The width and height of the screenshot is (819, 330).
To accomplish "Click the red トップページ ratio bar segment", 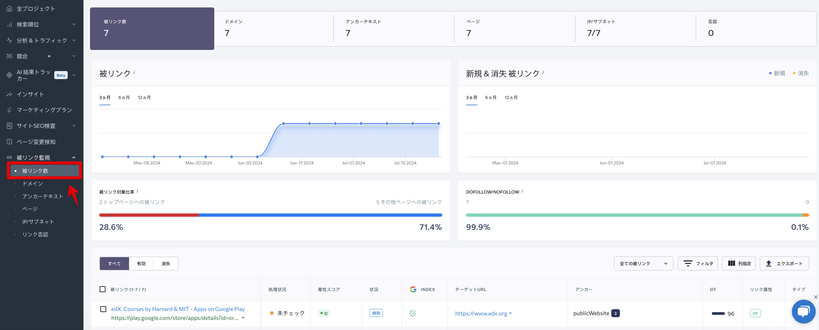I will pos(149,215).
